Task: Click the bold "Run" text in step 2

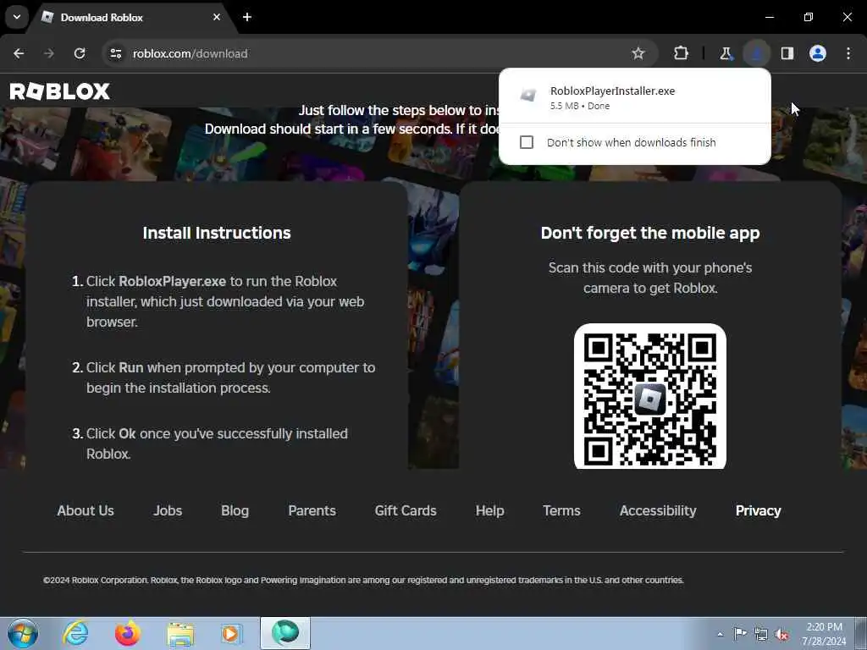Action: (x=131, y=367)
